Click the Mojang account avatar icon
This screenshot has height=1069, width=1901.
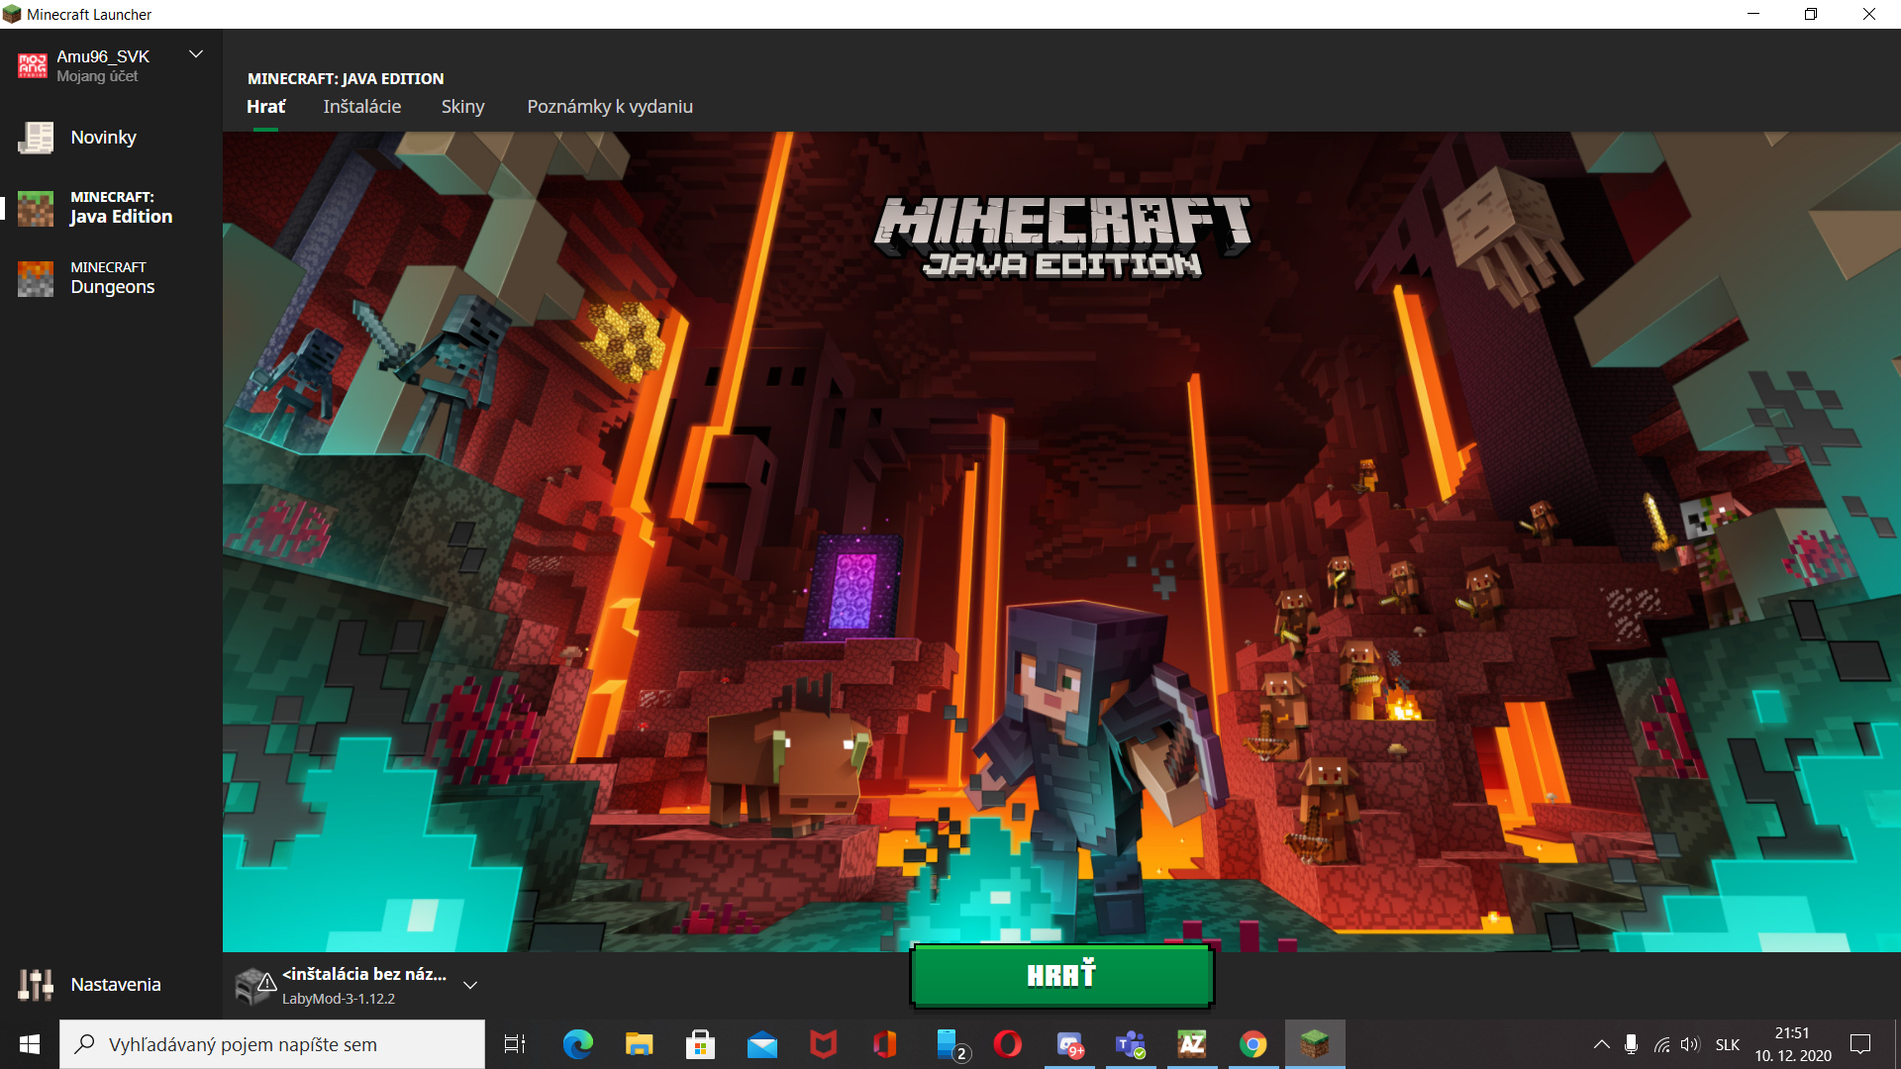tap(32, 65)
